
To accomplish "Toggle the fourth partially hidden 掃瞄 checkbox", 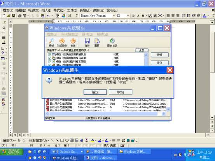I will pos(50,65).
